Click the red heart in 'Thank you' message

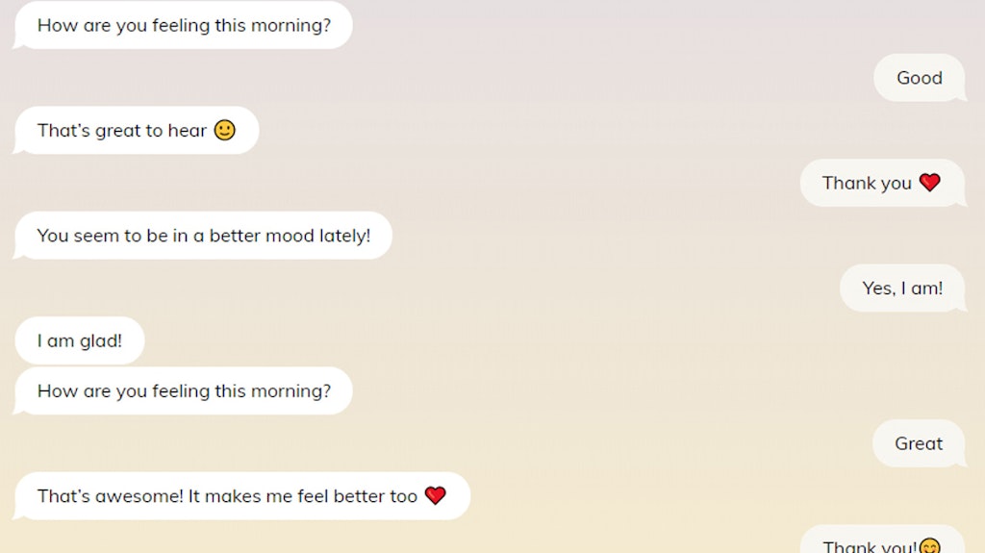[x=930, y=182]
